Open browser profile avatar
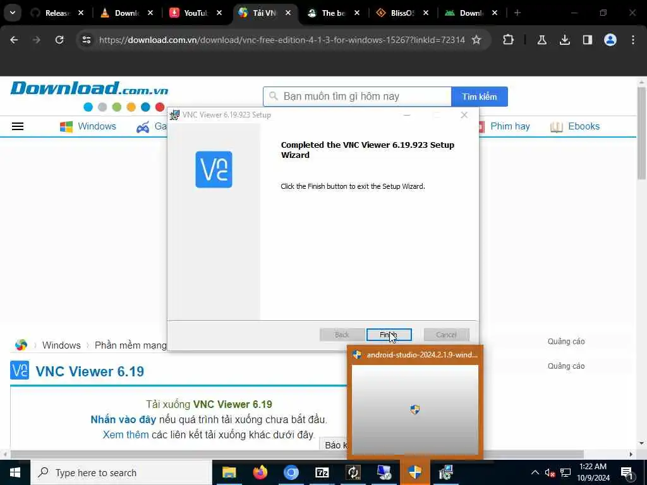The image size is (647, 485). 610,40
